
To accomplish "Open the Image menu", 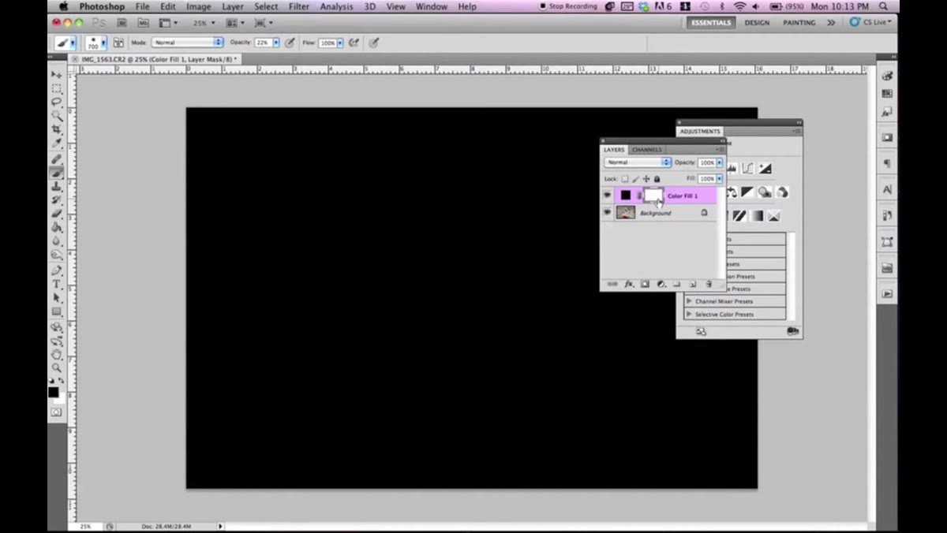I will [x=198, y=6].
